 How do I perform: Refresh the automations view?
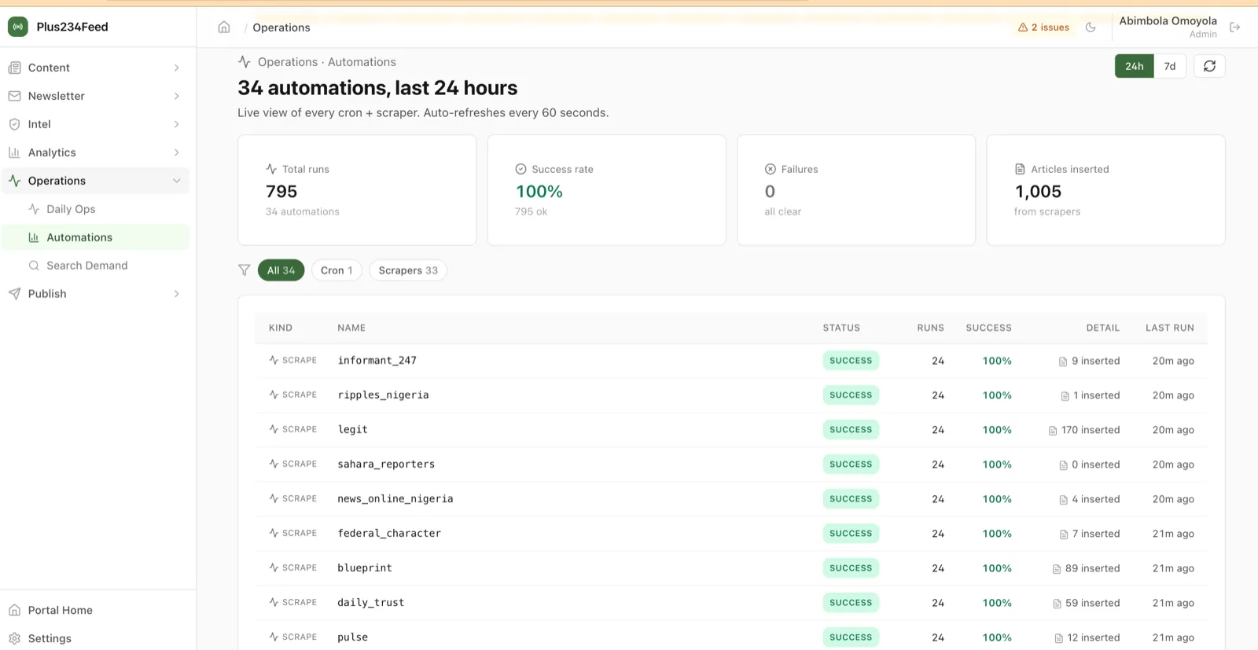click(x=1209, y=66)
